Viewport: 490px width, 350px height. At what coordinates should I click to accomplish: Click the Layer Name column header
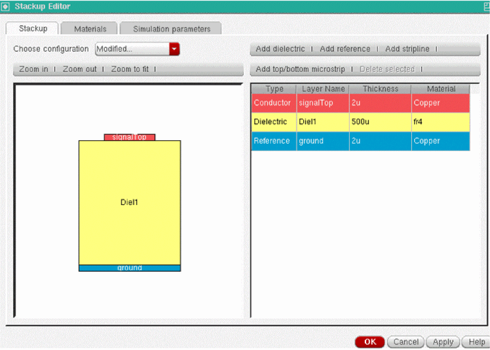(323, 89)
